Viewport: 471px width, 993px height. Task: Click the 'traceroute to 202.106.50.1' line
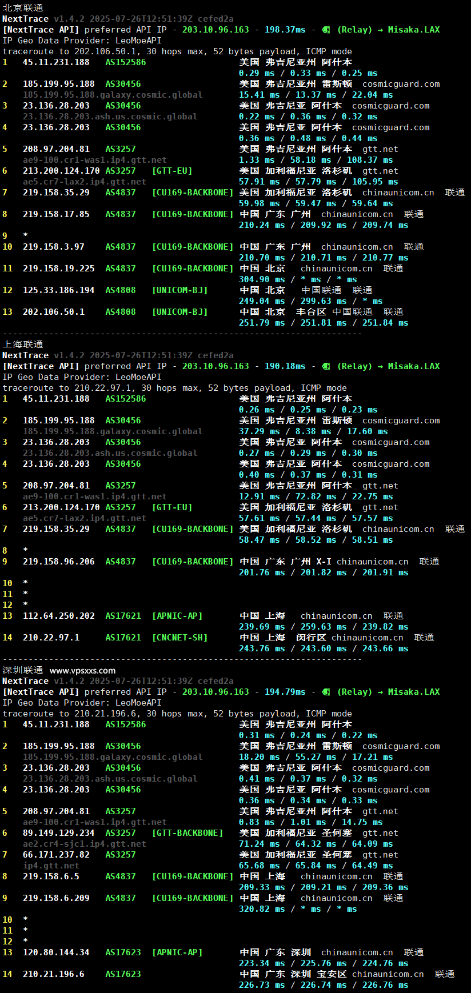pyautogui.click(x=177, y=51)
